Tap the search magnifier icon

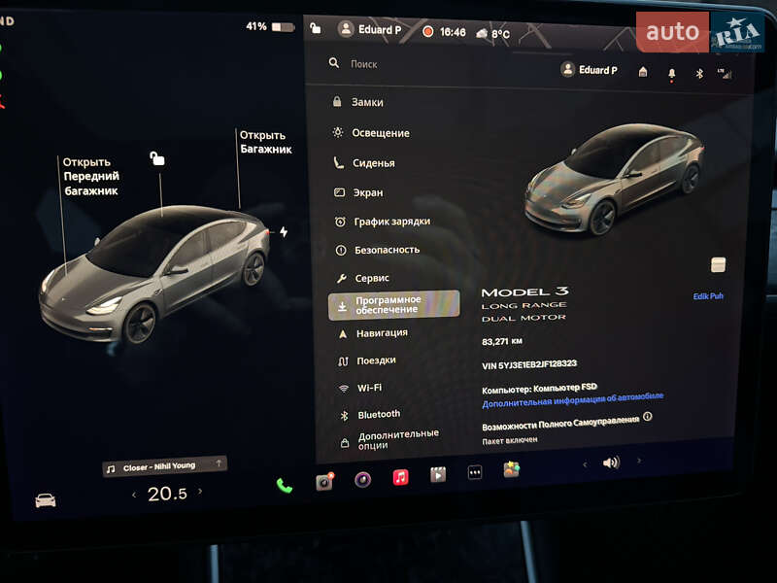(x=334, y=63)
